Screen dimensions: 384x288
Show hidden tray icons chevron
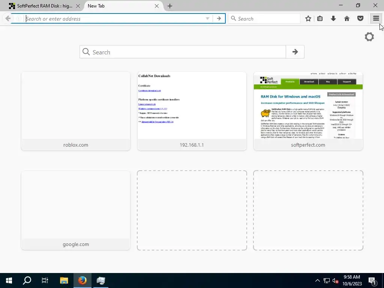coord(317,280)
